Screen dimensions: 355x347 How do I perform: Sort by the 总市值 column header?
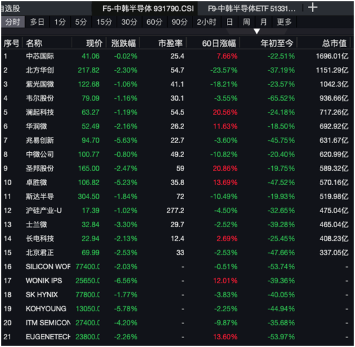334,43
